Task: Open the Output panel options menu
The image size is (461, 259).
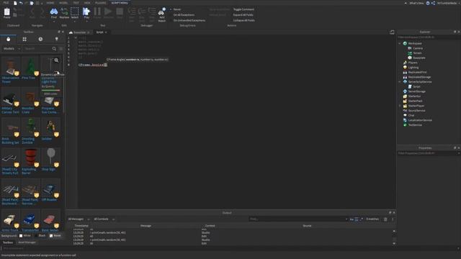Action: click(393, 219)
